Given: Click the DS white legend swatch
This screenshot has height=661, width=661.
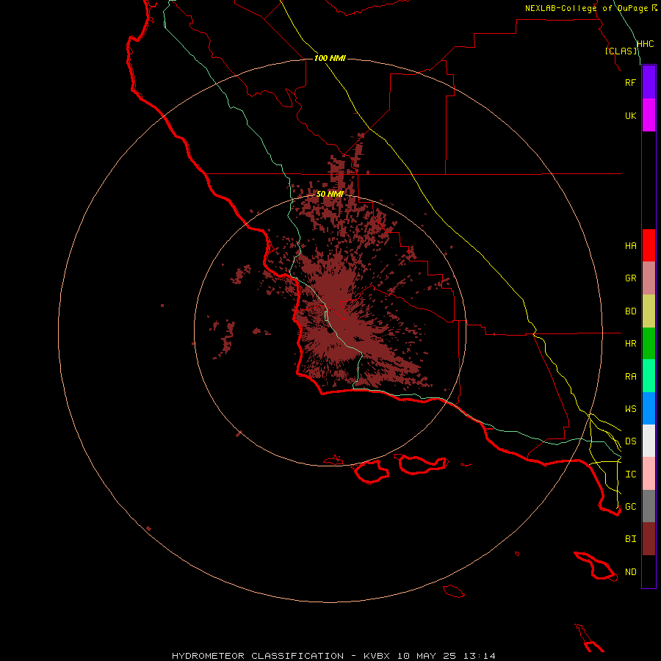Looking at the screenshot, I should [649, 441].
